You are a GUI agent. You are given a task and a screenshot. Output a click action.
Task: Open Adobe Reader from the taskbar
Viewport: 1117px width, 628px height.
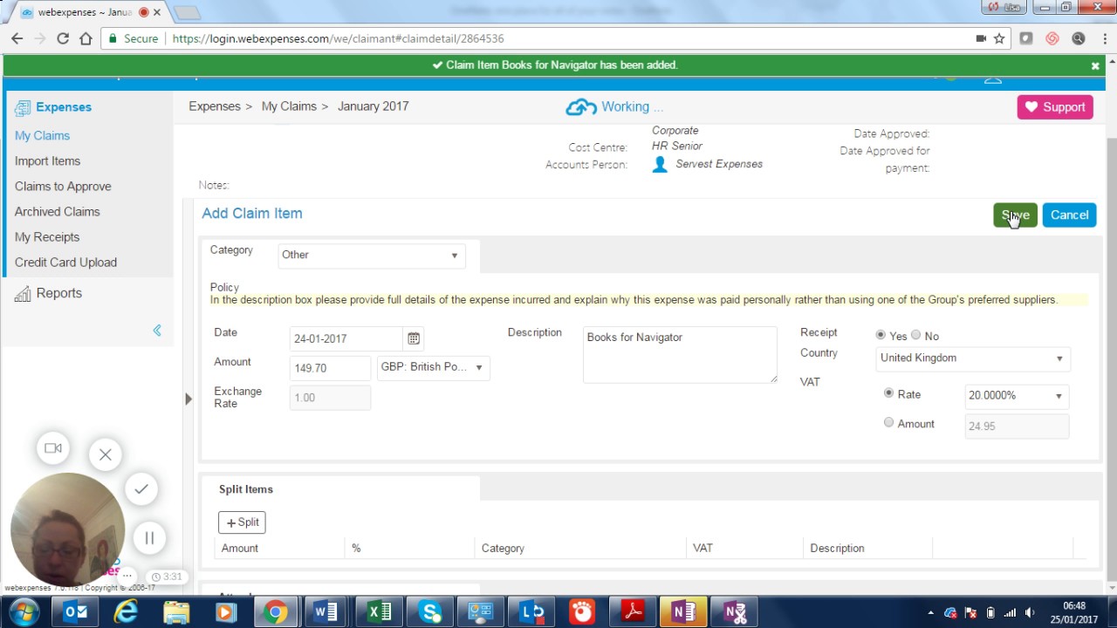tap(633, 612)
